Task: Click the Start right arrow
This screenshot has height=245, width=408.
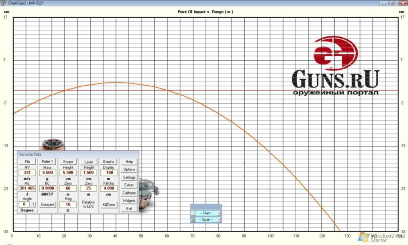Action: 219,213
